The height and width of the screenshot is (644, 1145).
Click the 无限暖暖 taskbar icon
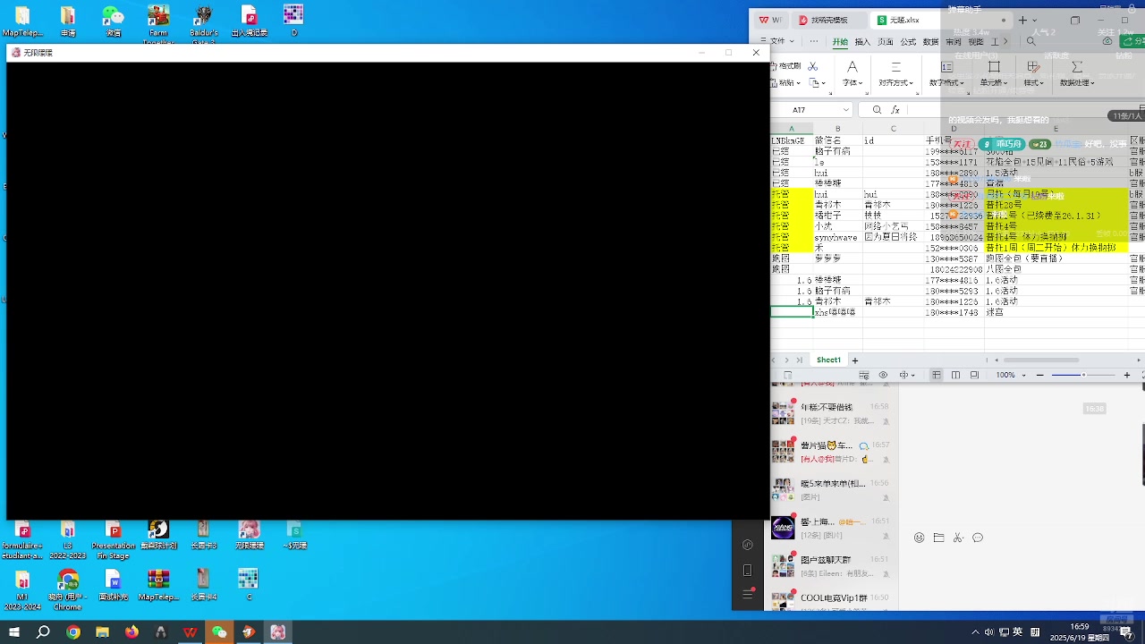pyautogui.click(x=277, y=632)
